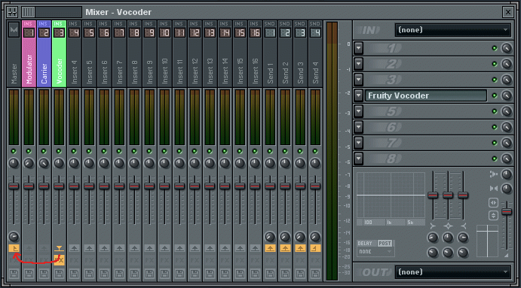Click the Fruity Vocoder mix level knob
This screenshot has height=288, width=521.
pos(507,95)
